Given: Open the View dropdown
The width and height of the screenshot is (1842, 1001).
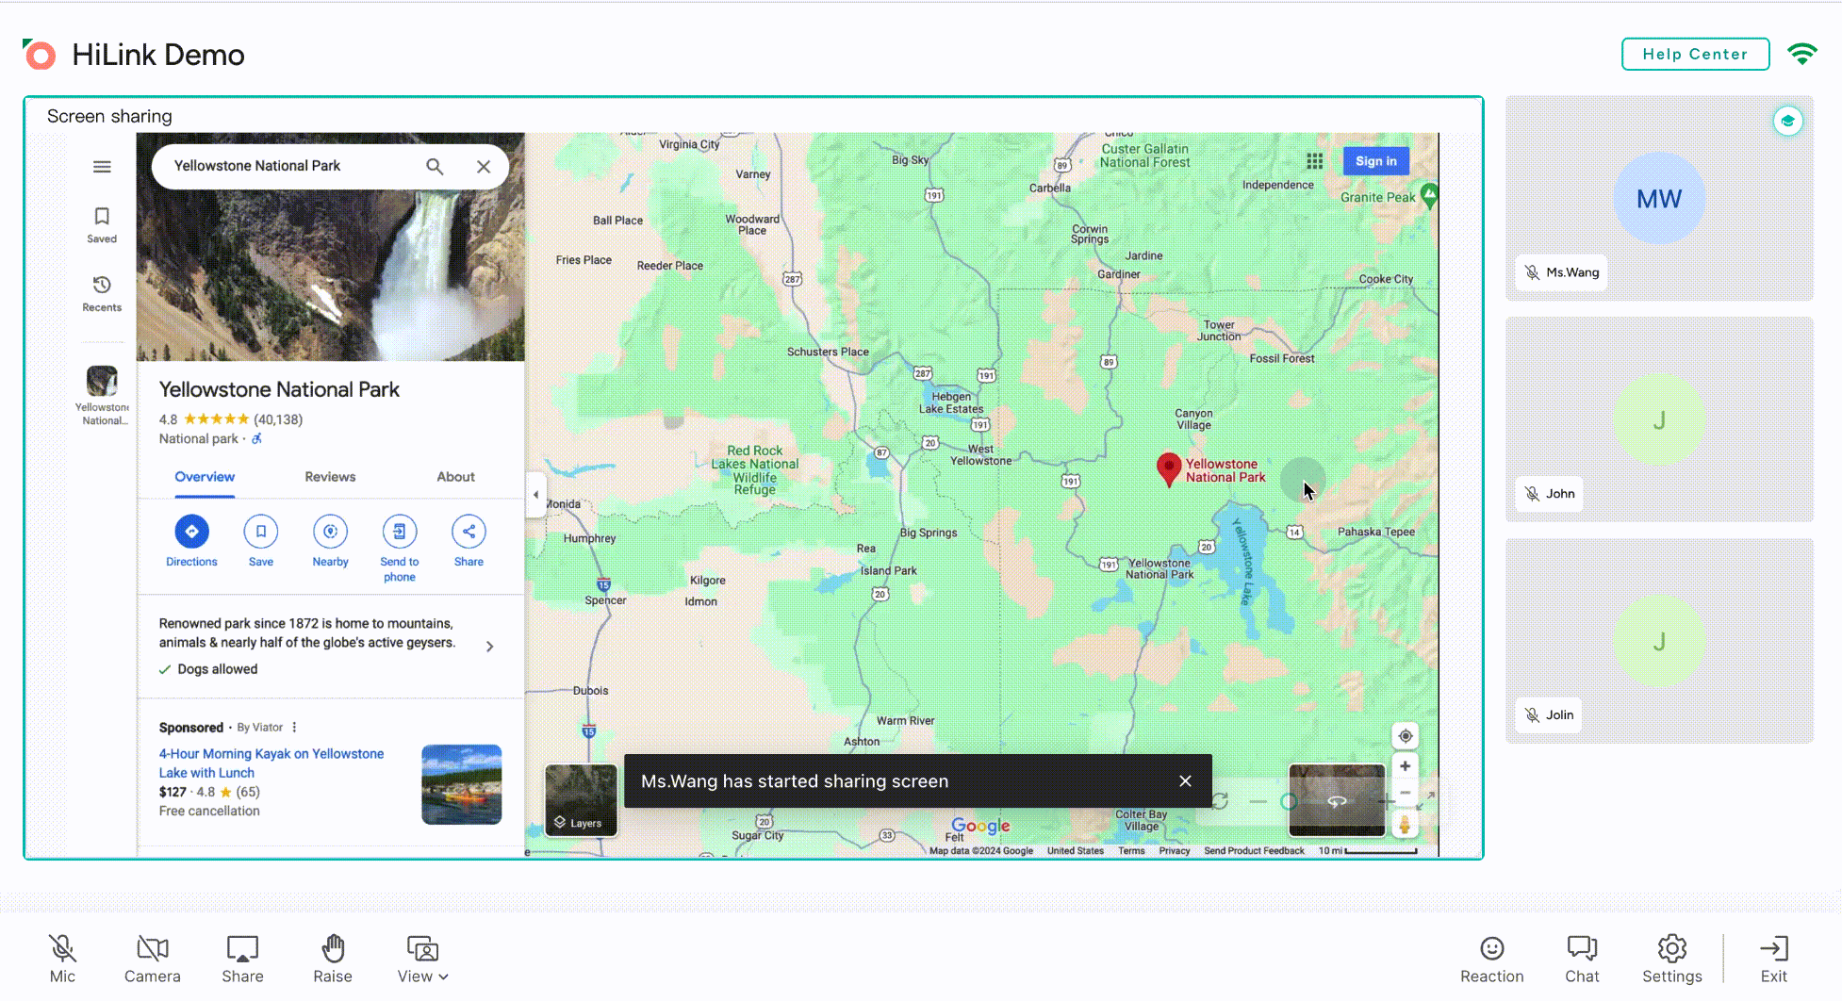Looking at the screenshot, I should click(421, 958).
